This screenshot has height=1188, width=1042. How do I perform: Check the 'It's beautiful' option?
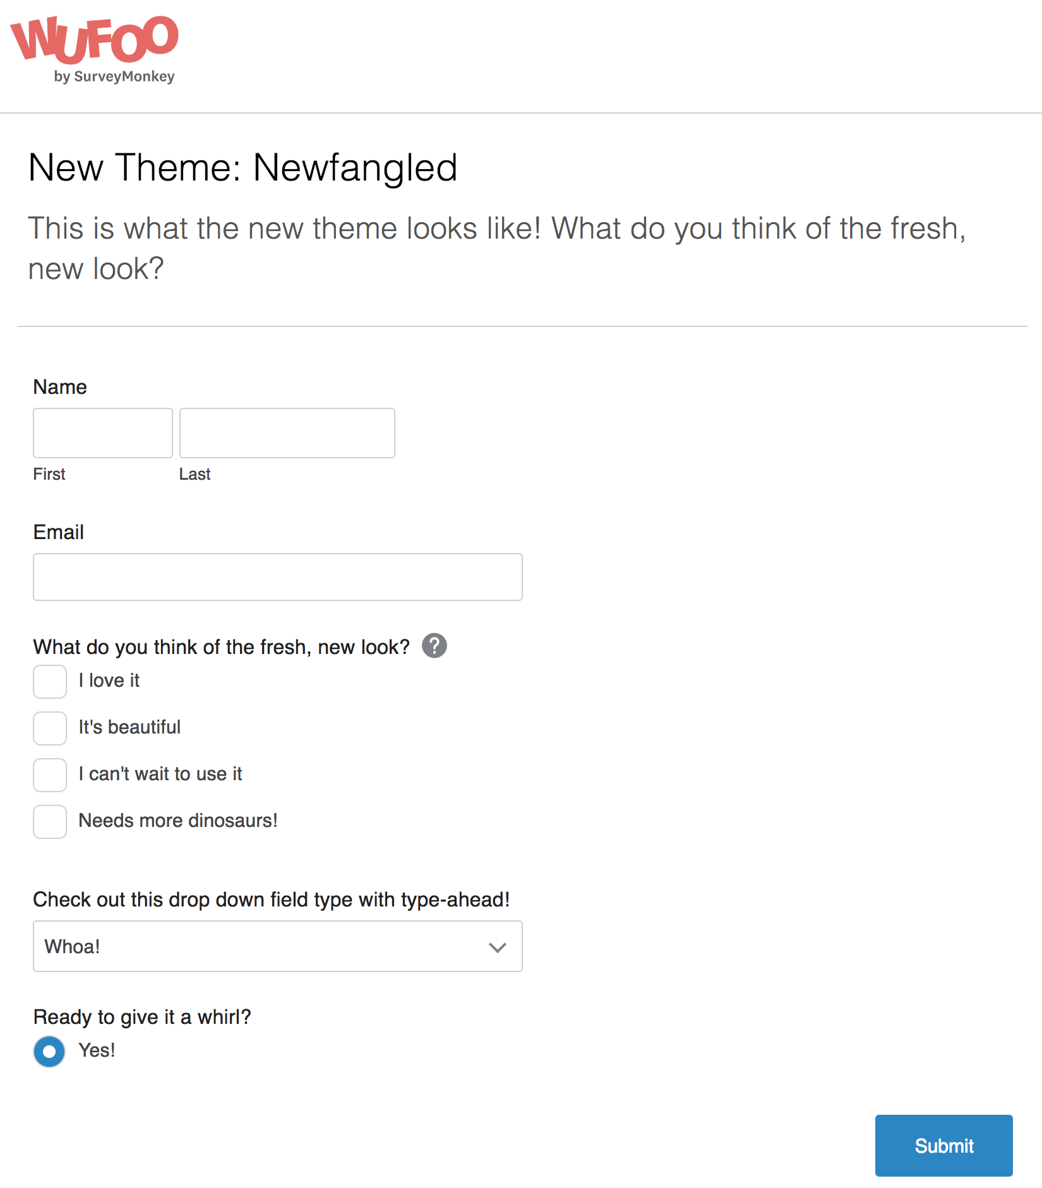[49, 728]
